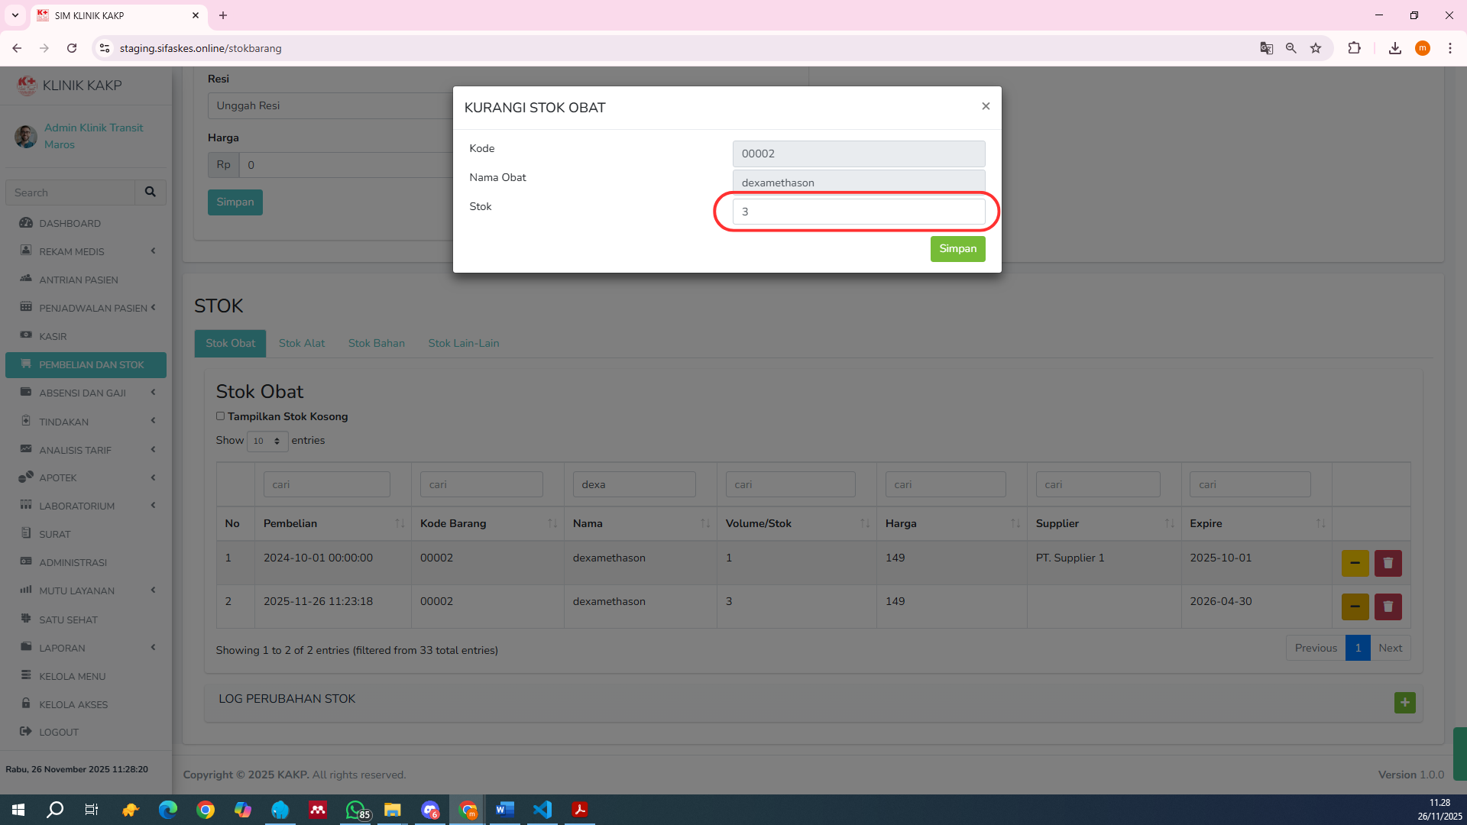Viewport: 1467px width, 825px height.
Task: Switch to the Stok Lain-Lain tab
Action: [463, 343]
